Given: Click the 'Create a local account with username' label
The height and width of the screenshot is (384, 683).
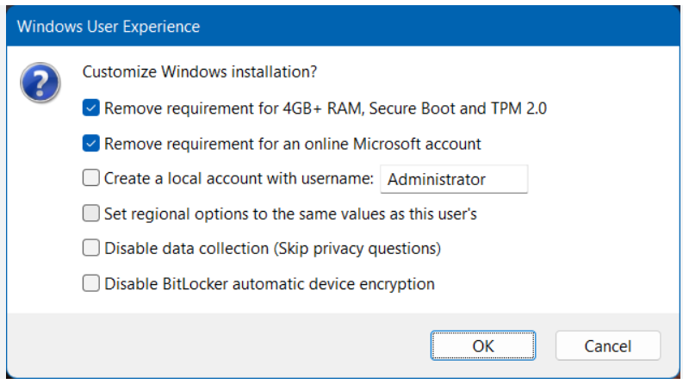Looking at the screenshot, I should point(239,179).
